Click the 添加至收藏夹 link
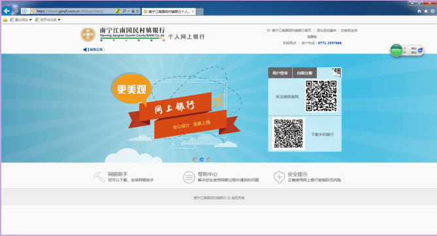 (326, 30)
